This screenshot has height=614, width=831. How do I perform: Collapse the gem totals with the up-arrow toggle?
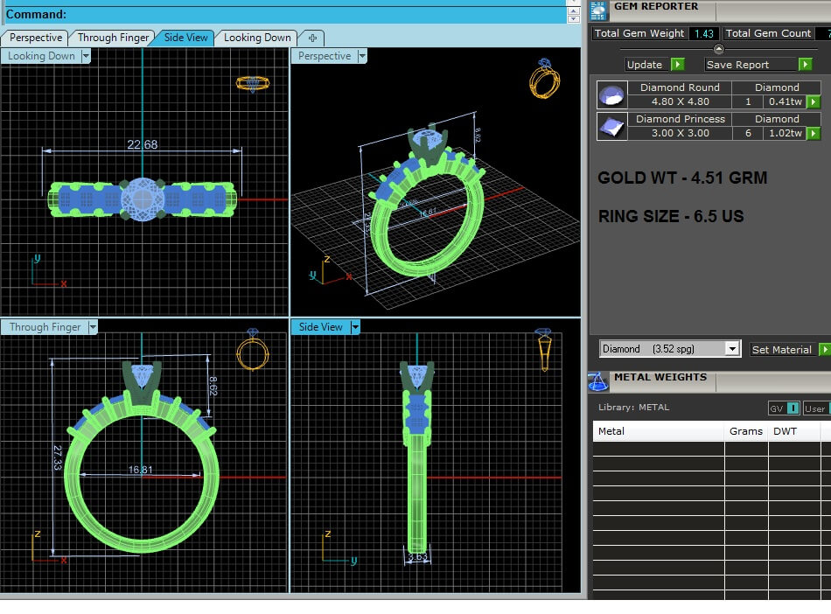tap(719, 49)
